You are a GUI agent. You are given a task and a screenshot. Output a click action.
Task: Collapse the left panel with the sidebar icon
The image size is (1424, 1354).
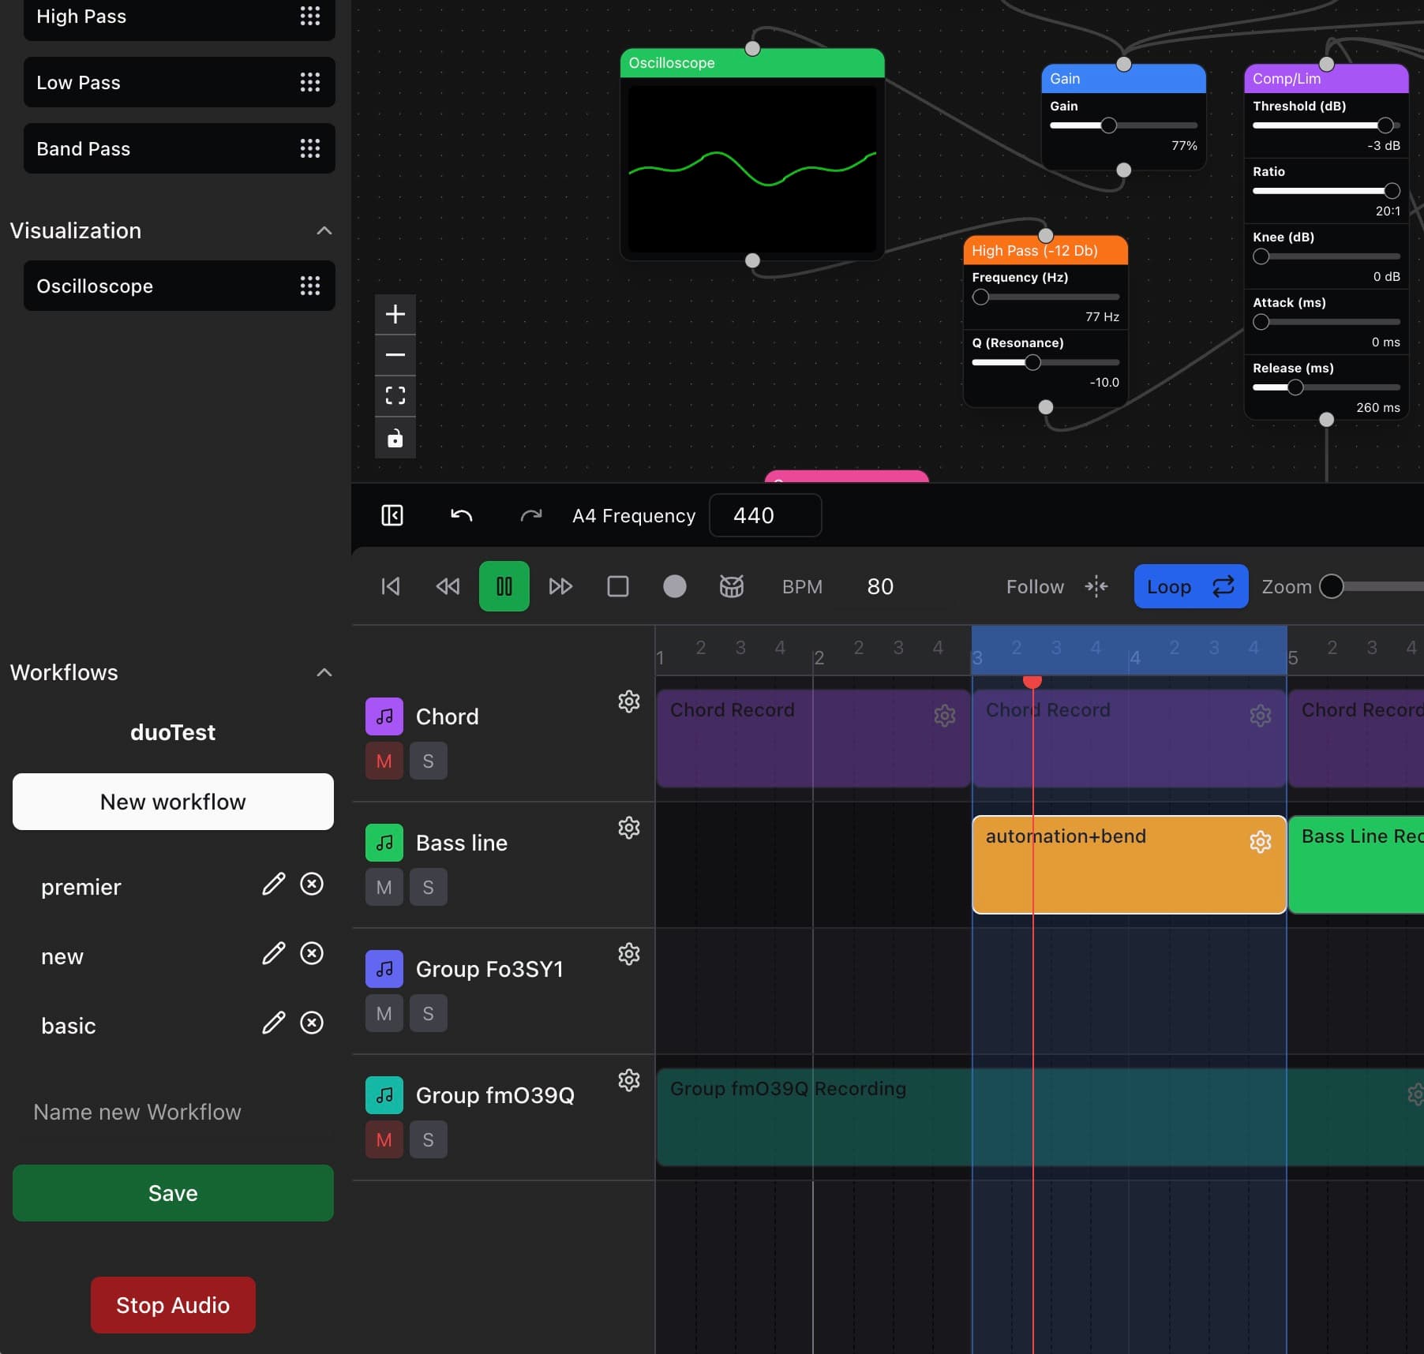tap(392, 515)
